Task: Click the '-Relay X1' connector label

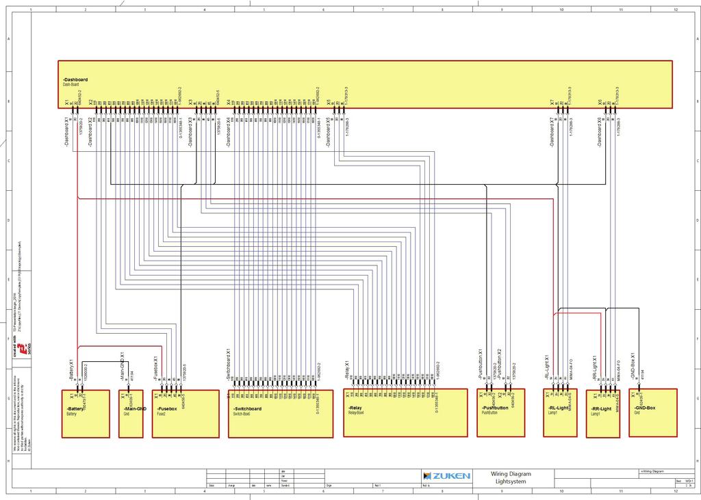Action: [346, 371]
